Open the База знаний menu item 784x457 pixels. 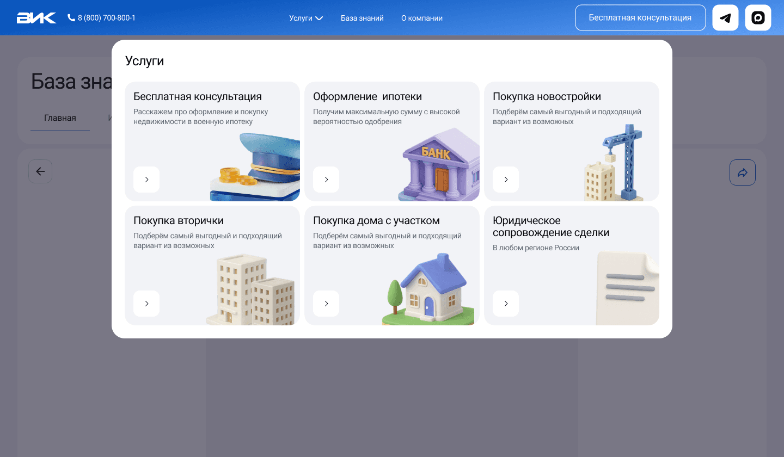(x=362, y=17)
